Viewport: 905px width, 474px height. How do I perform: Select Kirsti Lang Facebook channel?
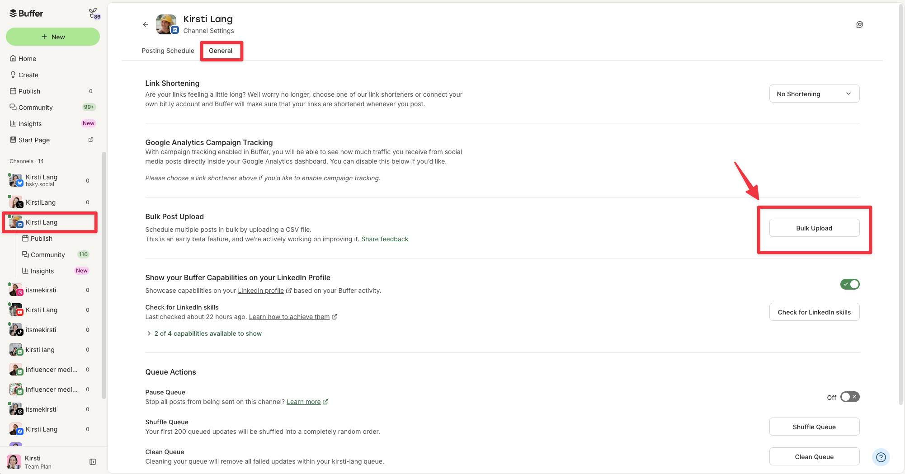pyautogui.click(x=50, y=429)
